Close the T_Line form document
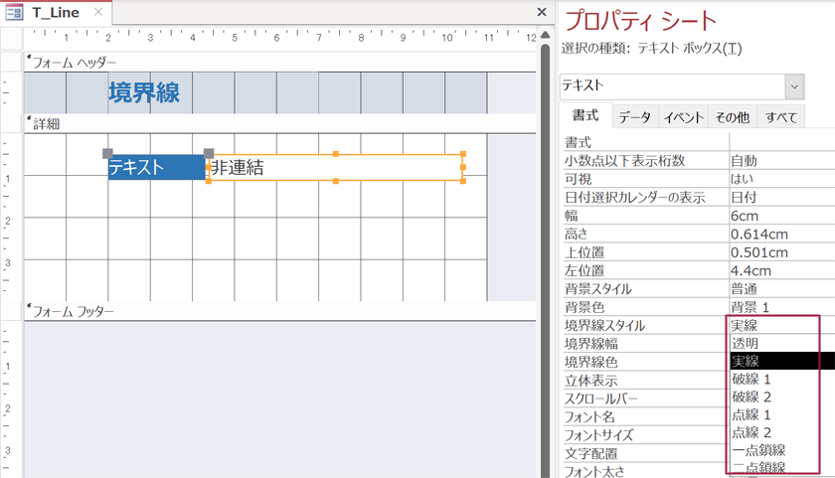Image resolution: width=835 pixels, height=478 pixels. (x=542, y=13)
